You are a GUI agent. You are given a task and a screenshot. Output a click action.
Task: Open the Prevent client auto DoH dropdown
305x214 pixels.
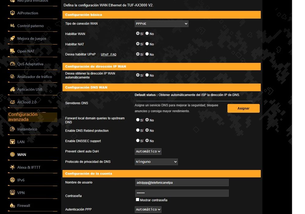tap(148, 151)
